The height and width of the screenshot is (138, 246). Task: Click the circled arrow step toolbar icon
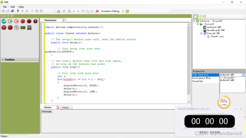tap(36, 11)
